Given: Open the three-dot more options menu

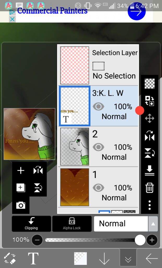Looking at the screenshot, I should pos(149,205).
